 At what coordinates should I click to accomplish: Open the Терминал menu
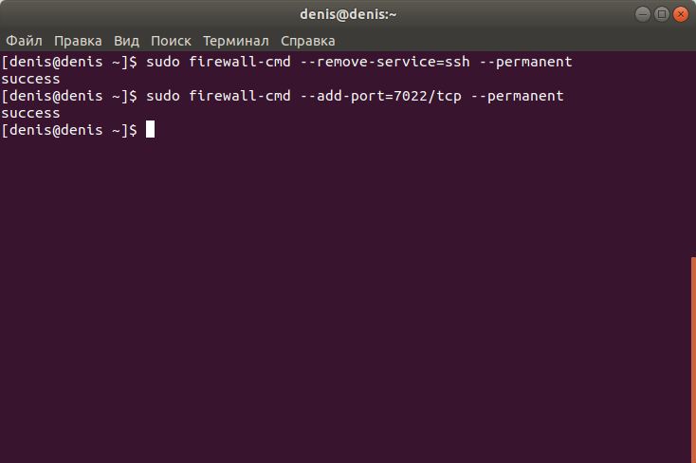[x=236, y=41]
